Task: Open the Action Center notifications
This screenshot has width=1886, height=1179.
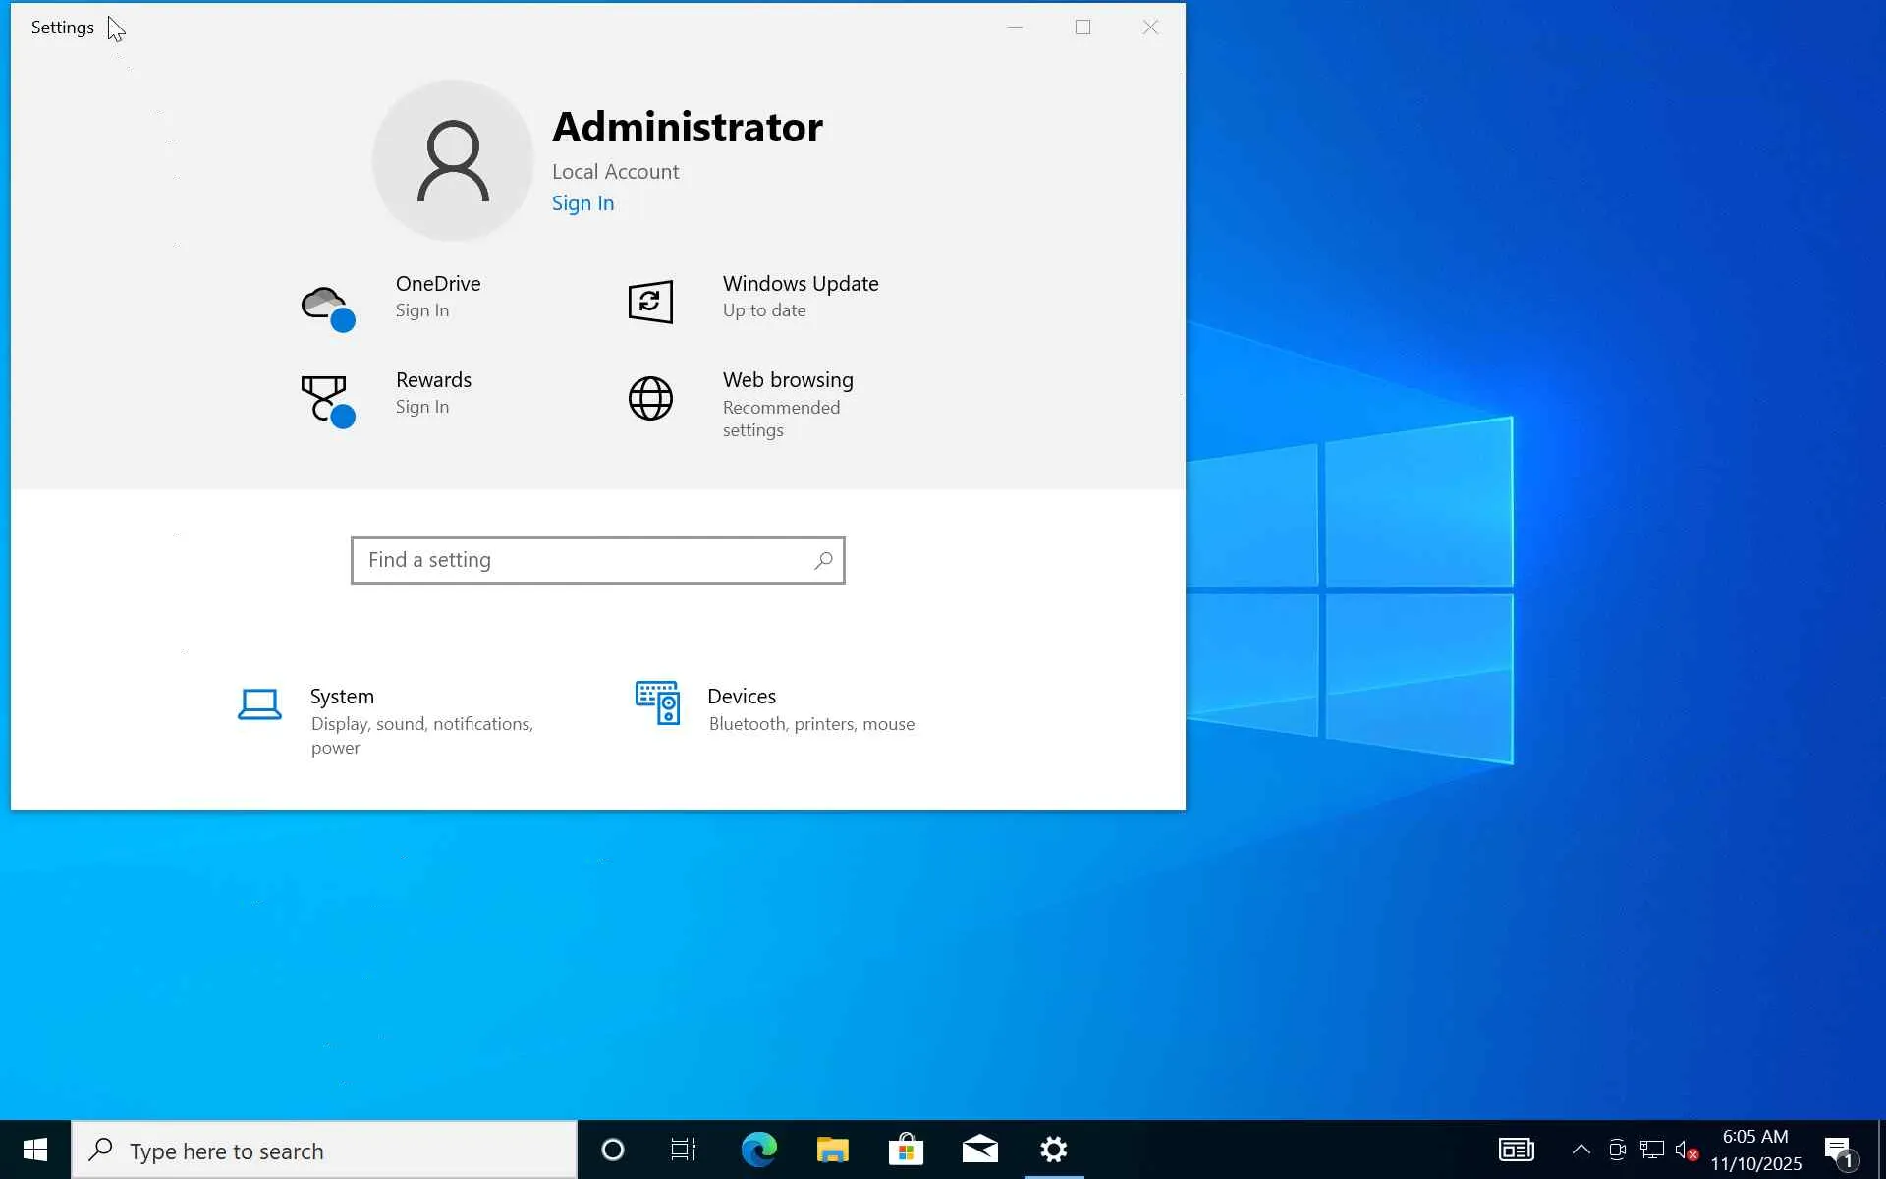Action: click(1839, 1151)
